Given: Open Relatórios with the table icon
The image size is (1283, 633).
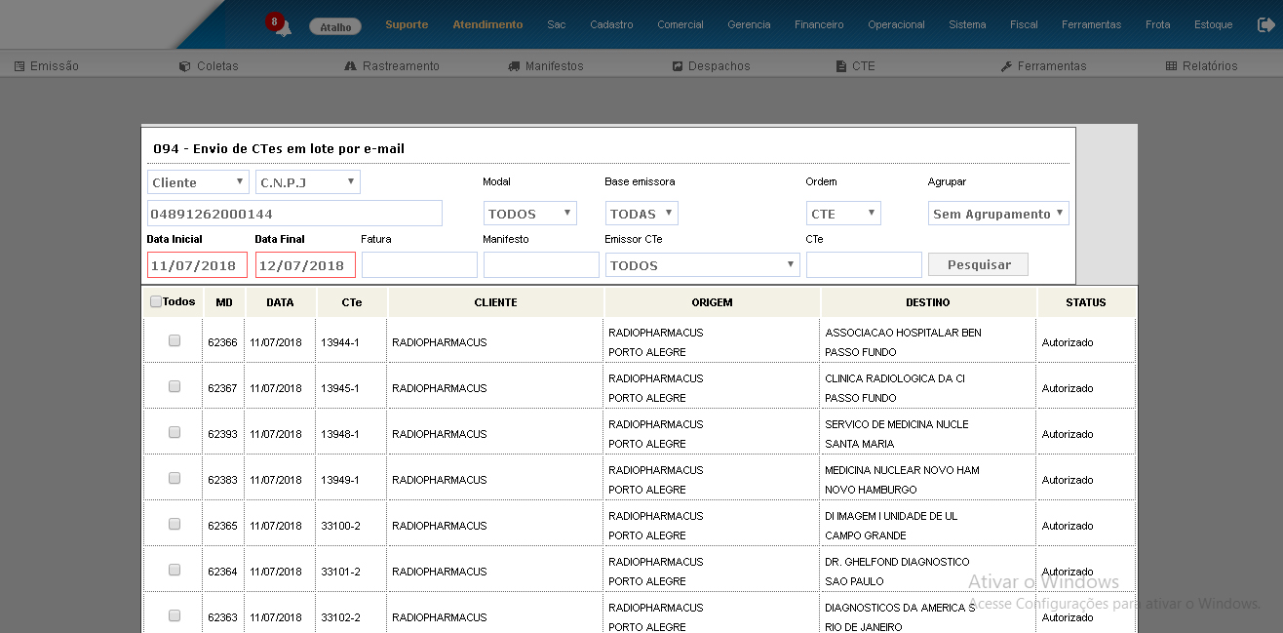Looking at the screenshot, I should click(1201, 66).
